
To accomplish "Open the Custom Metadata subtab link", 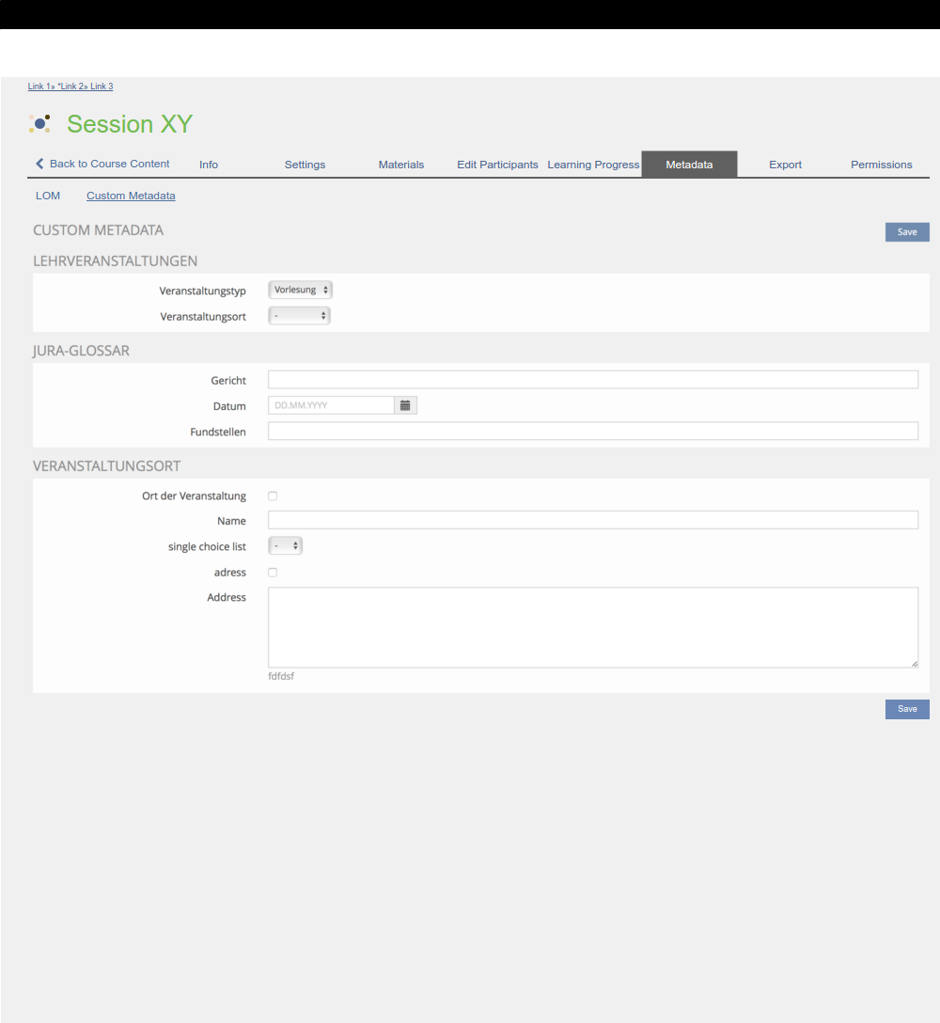I will (131, 196).
